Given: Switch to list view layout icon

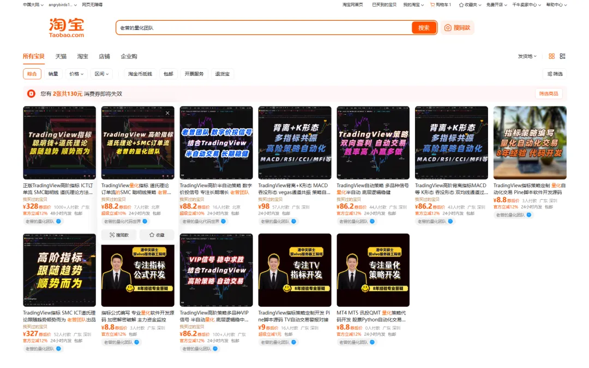Looking at the screenshot, I should pyautogui.click(x=563, y=56).
